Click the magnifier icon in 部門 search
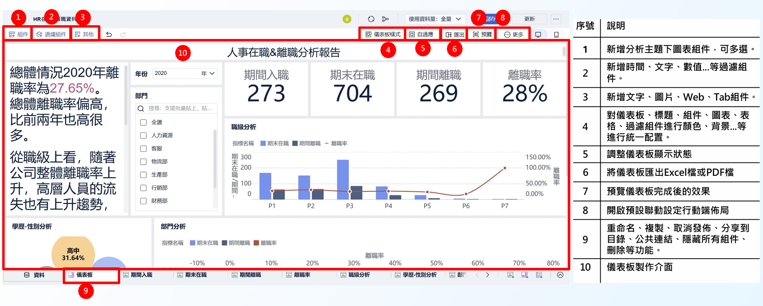The width and height of the screenshot is (763, 306). [141, 108]
